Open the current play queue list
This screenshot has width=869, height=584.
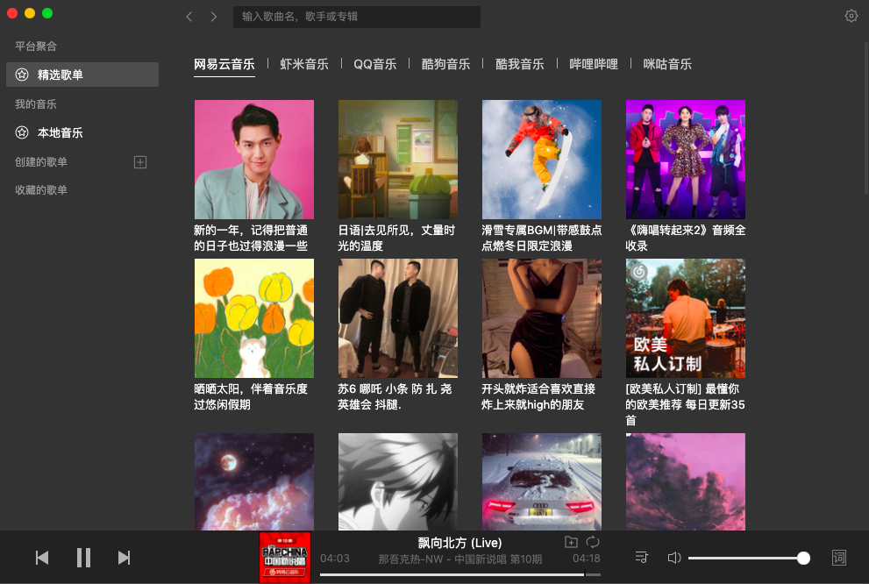coord(642,558)
